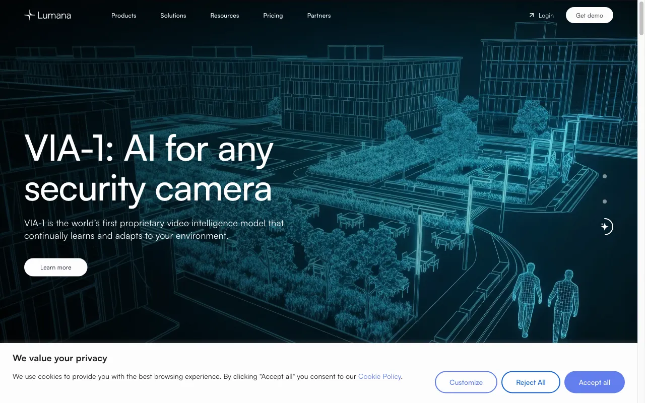
Task: Click the Learn more button
Action: pos(56,267)
